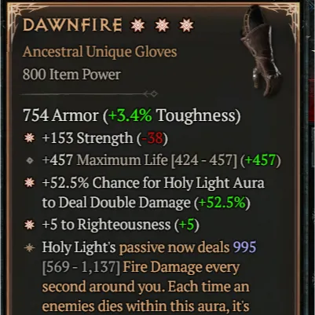Click the star bullet beside Holy Light Aura chance
The height and width of the screenshot is (315, 315).
pyautogui.click(x=29, y=183)
